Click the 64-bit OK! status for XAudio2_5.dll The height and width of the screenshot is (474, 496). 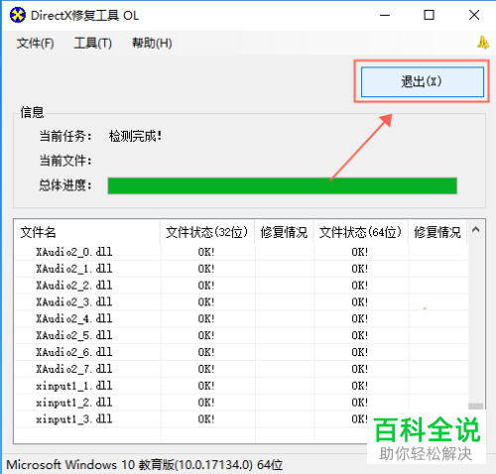[360, 335]
